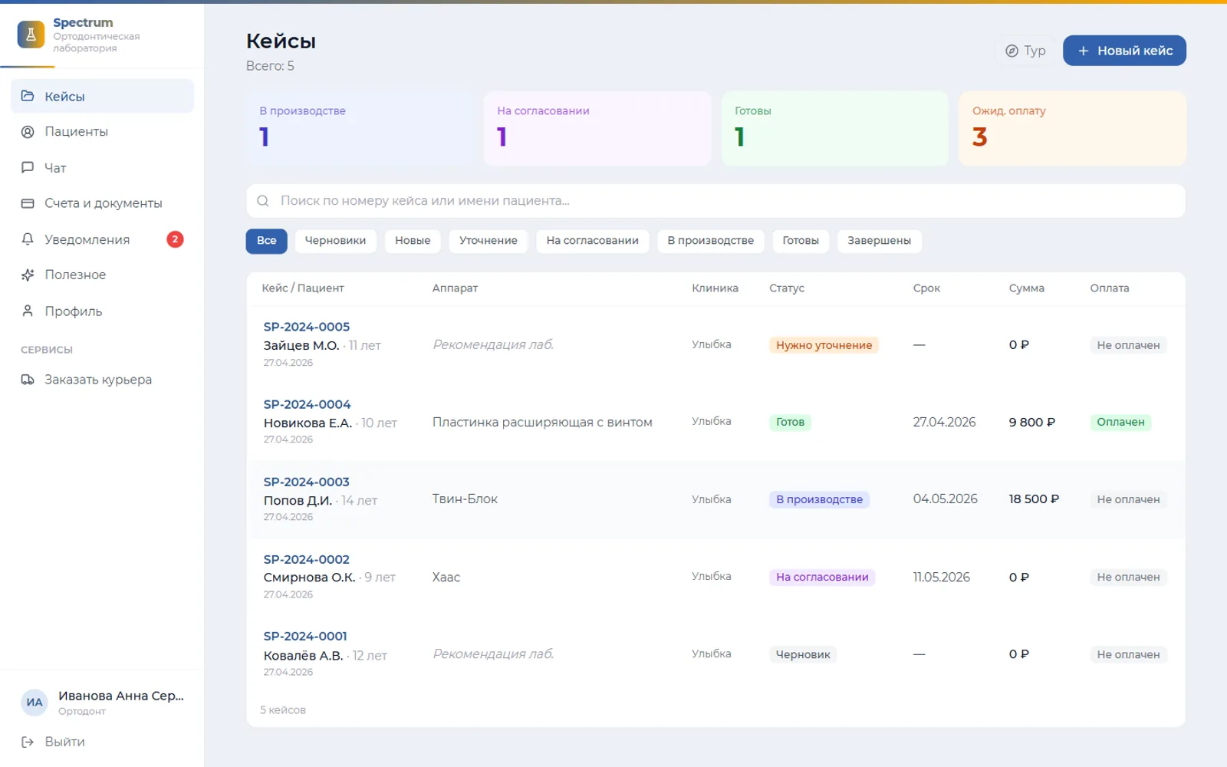Select the Черновики filter tab
This screenshot has width=1227, height=767.
pos(335,241)
